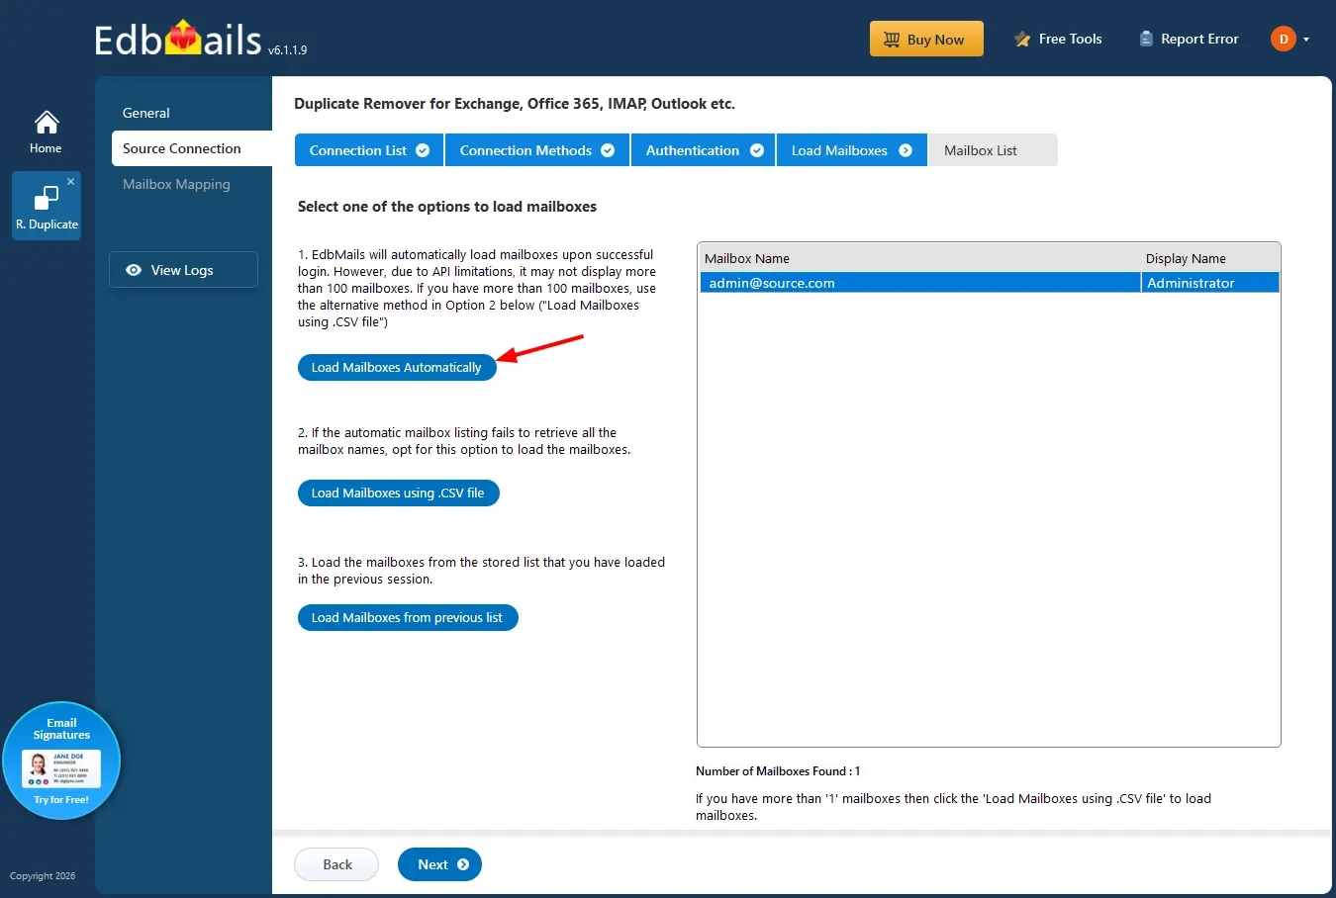Click the Back button
Screen dimensions: 1336x898
(336, 864)
